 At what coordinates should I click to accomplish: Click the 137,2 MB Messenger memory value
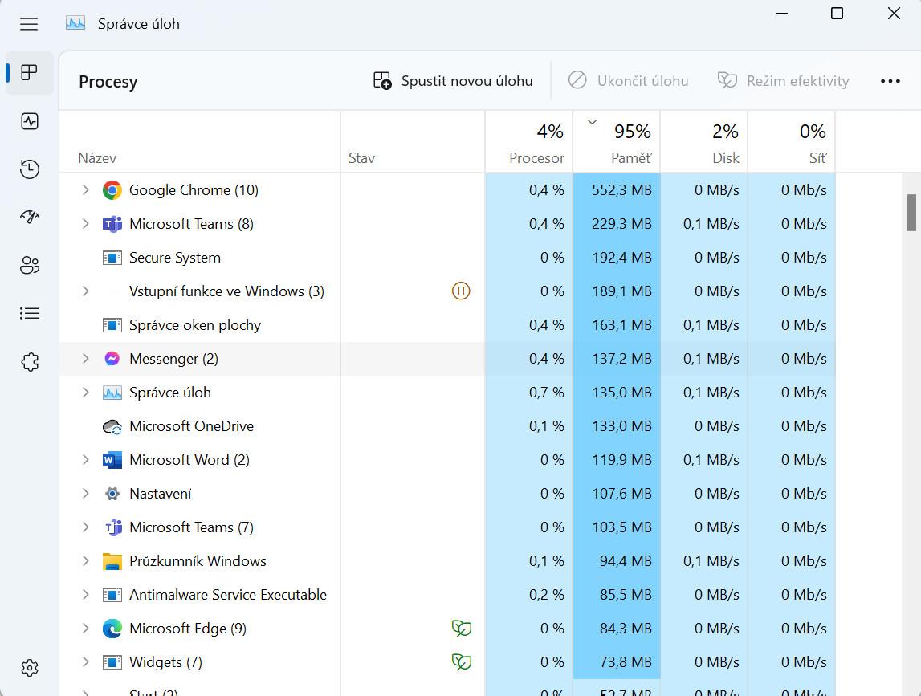621,359
